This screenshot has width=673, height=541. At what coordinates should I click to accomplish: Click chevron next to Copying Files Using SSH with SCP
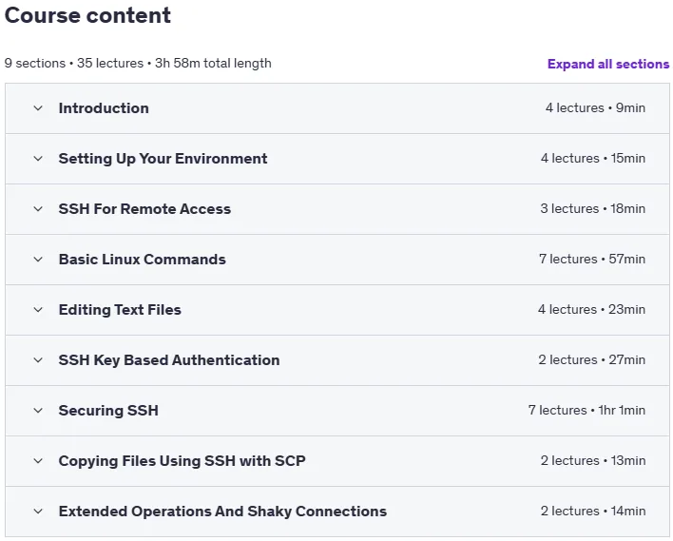38,461
